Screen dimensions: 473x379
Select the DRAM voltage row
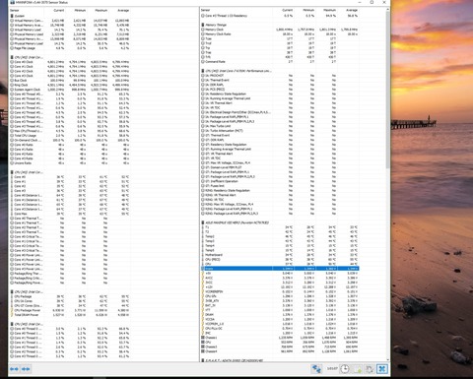[280, 314]
